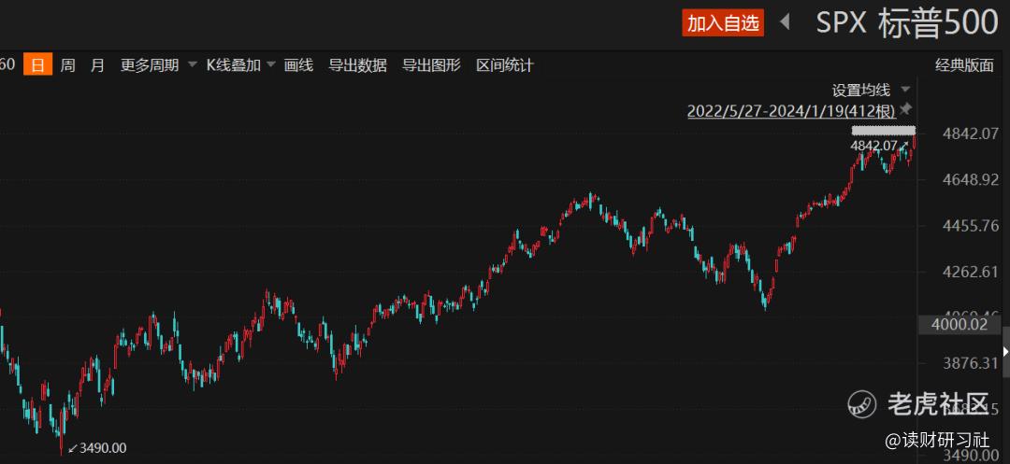Switch to 经典版面 layout

tap(964, 65)
